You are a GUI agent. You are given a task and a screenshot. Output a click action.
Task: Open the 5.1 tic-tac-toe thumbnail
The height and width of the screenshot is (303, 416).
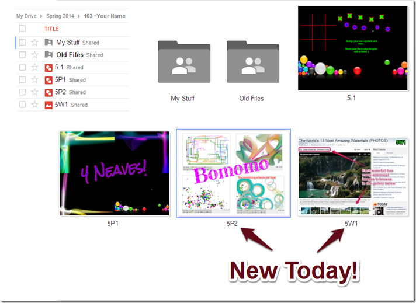coord(352,48)
